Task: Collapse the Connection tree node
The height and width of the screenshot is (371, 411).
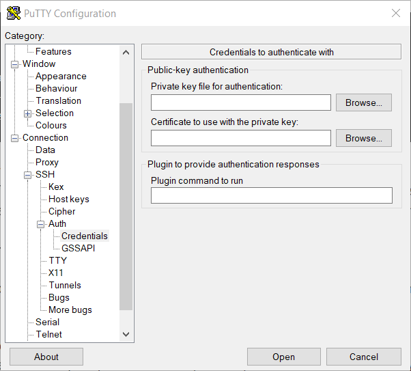Action: tap(15, 138)
